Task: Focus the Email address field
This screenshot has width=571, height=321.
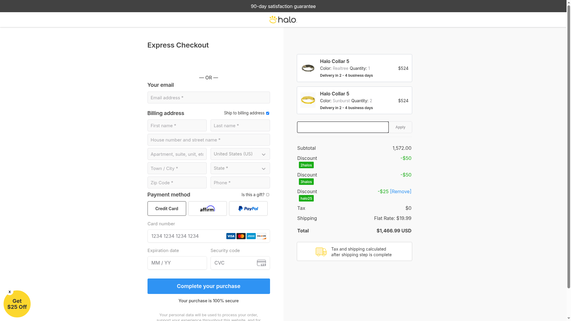Action: pos(208,98)
